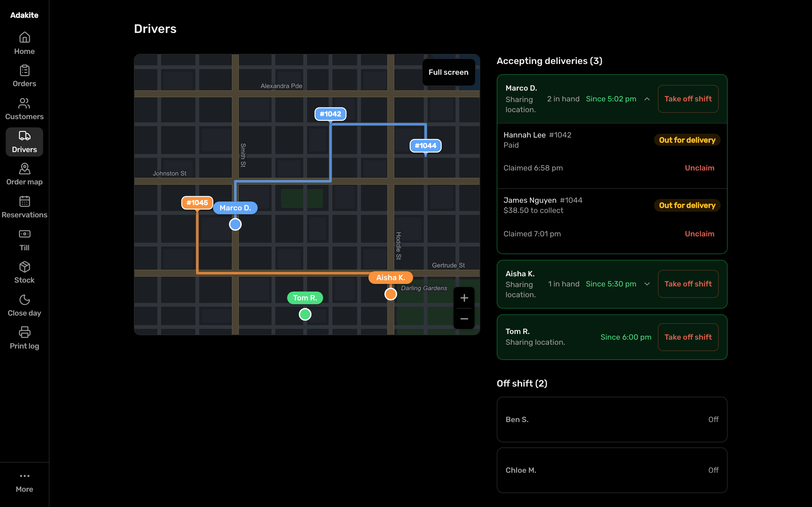This screenshot has width=812, height=507.
Task: Open the Order map pin icon
Action: pos(24,169)
